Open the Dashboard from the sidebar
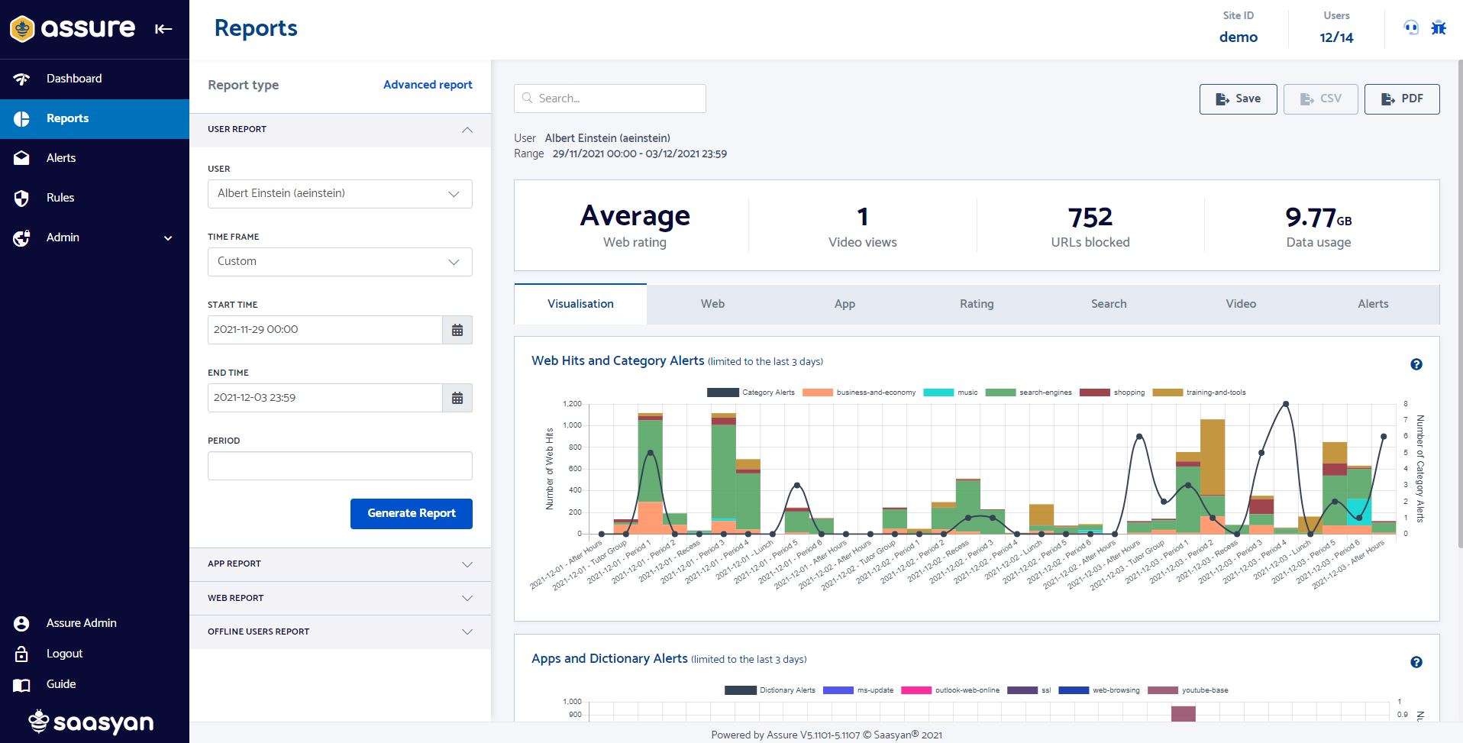The height and width of the screenshot is (743, 1463). [74, 79]
